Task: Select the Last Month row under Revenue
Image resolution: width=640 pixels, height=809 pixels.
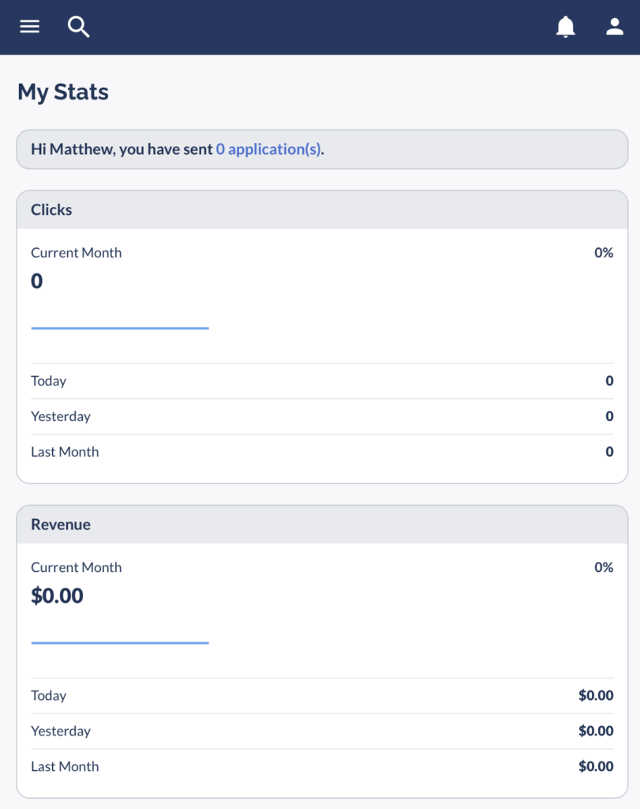Action: point(322,766)
